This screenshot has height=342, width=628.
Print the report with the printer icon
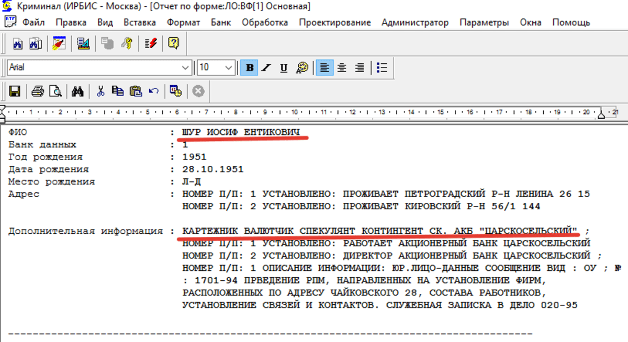[x=38, y=92]
